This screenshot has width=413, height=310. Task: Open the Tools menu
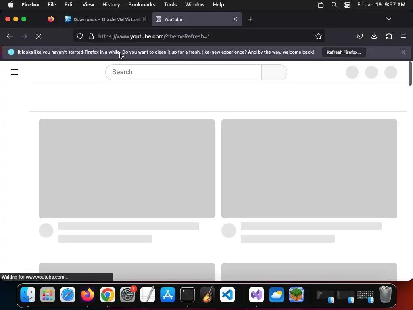[x=170, y=5]
